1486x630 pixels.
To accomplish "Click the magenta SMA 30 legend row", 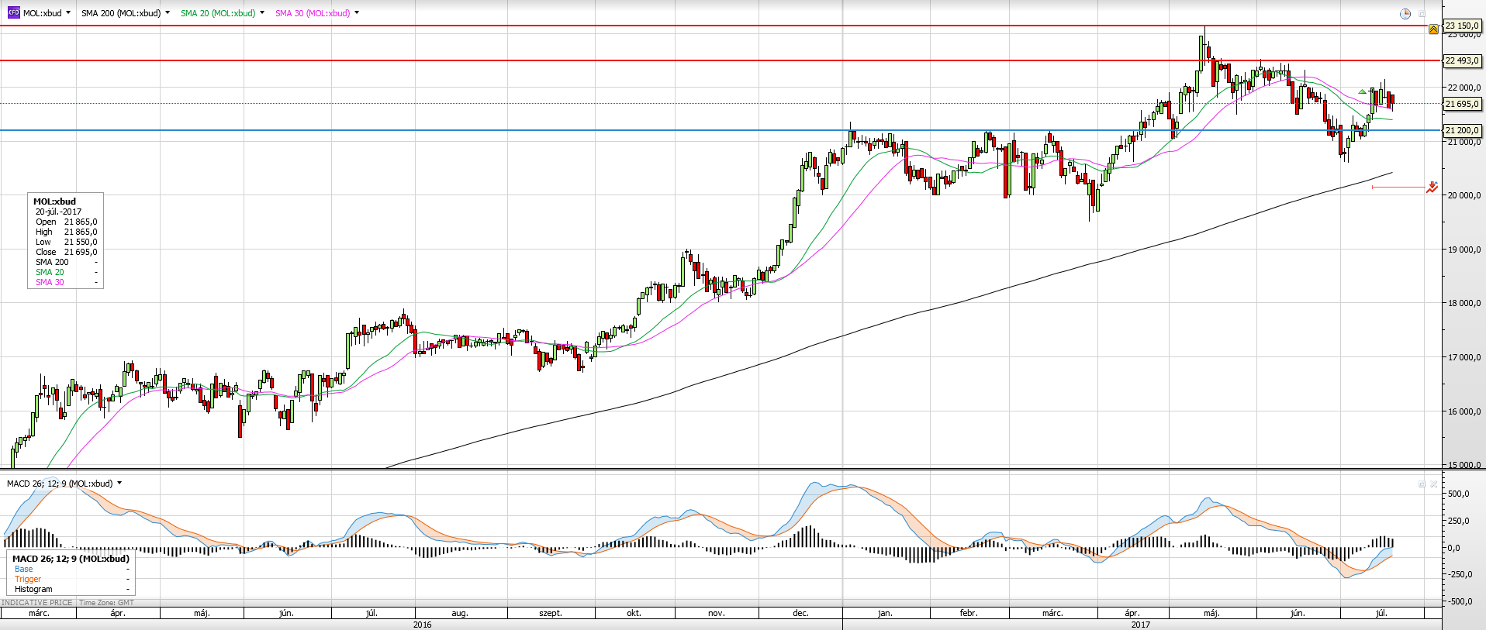I will 66,282.
